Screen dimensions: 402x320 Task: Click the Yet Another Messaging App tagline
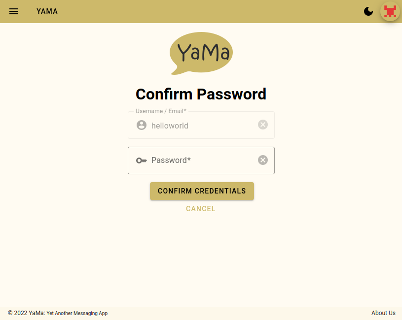click(x=77, y=314)
